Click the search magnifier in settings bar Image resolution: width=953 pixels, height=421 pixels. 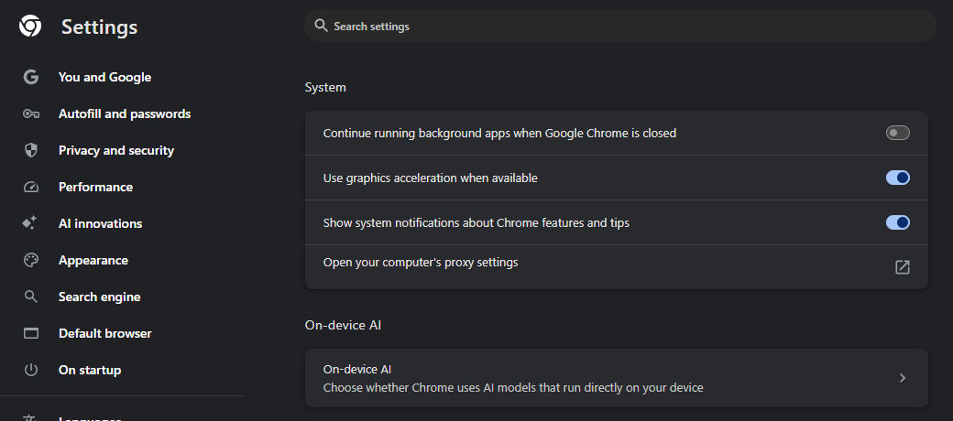tap(321, 26)
